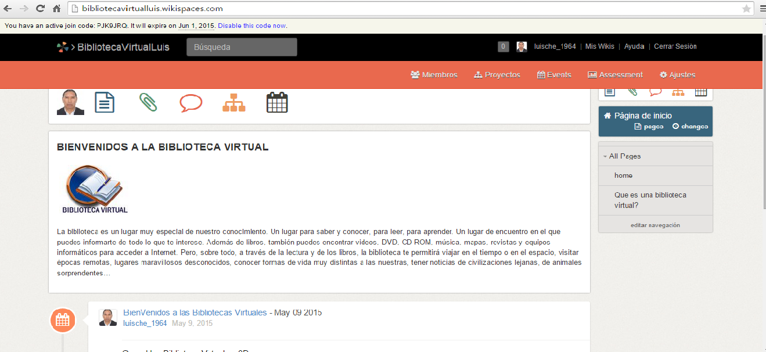Open the notifications counter showing 0

tap(503, 47)
